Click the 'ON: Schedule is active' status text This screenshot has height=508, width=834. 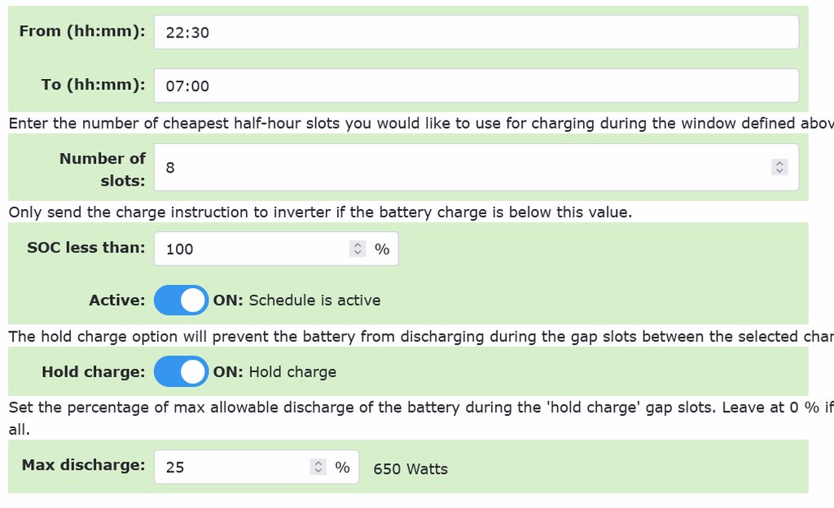[297, 300]
